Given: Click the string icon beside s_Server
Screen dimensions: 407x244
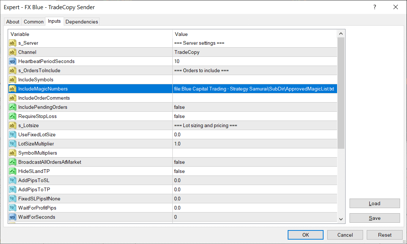Looking at the screenshot, I should click(12, 43).
